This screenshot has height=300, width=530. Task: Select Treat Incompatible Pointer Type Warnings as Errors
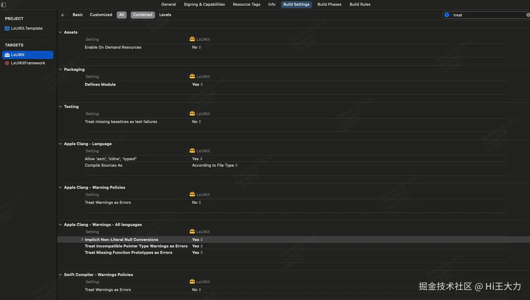point(136,246)
